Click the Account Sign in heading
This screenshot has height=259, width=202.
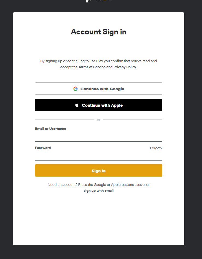click(98, 32)
